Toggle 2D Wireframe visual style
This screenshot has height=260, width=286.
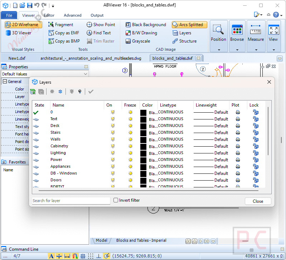pyautogui.click(x=23, y=25)
